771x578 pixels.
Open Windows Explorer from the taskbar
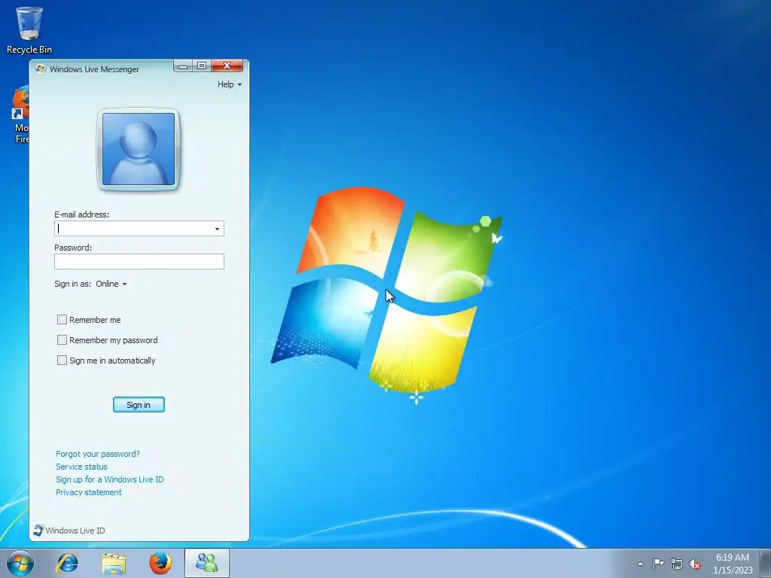pos(114,563)
